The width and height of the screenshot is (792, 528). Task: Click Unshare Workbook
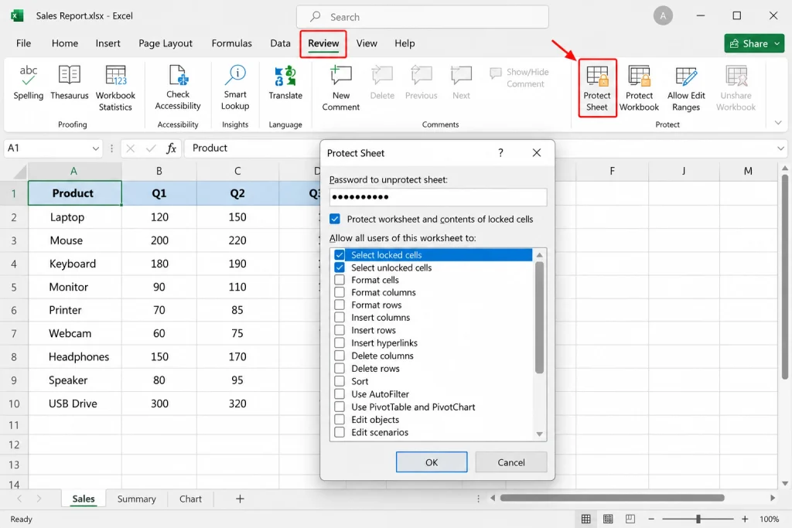736,88
